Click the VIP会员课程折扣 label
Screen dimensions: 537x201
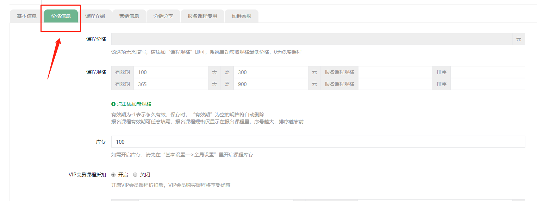coord(87,175)
